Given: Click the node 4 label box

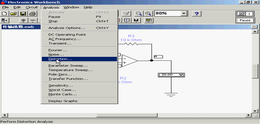Looking at the screenshot, I should tap(158, 57).
